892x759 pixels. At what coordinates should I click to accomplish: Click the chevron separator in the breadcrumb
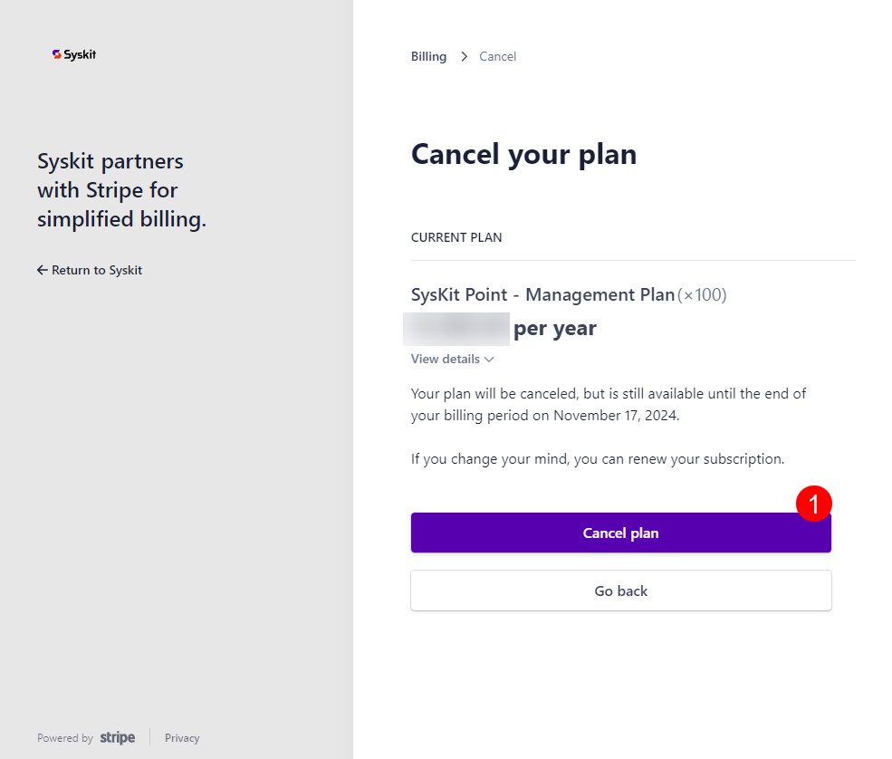(x=463, y=56)
